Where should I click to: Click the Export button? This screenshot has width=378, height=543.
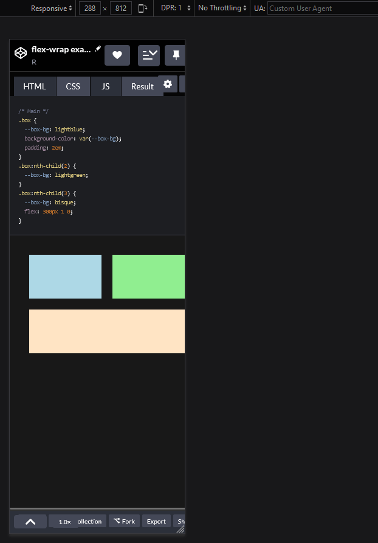tap(156, 521)
